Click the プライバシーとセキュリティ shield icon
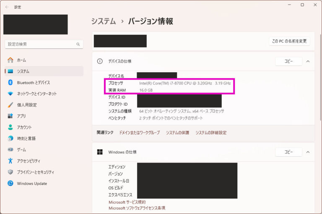The image size is (322, 214). [10, 172]
